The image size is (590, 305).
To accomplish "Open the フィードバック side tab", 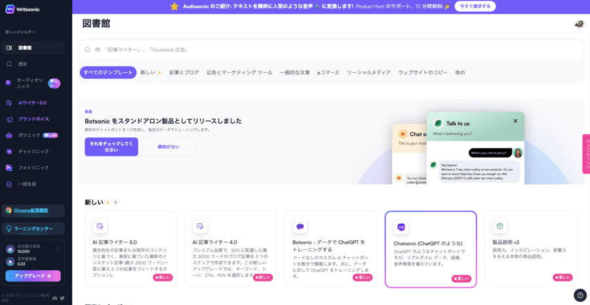I will point(586,154).
